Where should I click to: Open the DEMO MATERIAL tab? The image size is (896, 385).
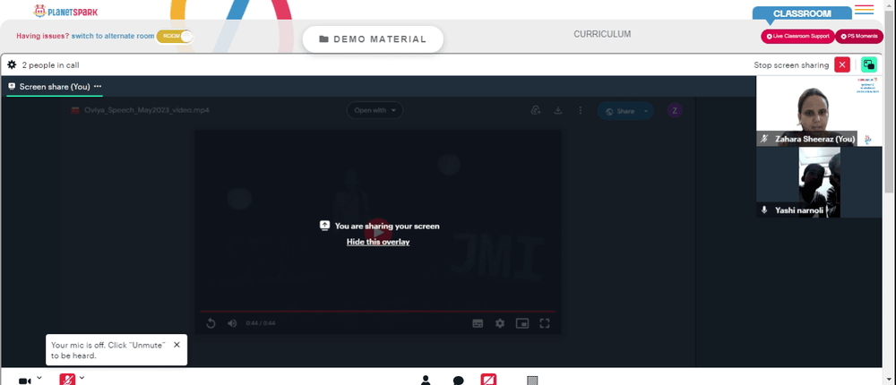[373, 39]
